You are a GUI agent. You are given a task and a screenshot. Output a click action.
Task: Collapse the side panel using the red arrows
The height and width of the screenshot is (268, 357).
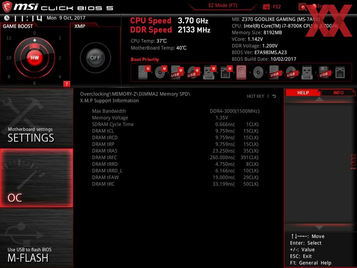coord(353,168)
